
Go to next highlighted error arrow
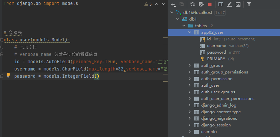164,4
